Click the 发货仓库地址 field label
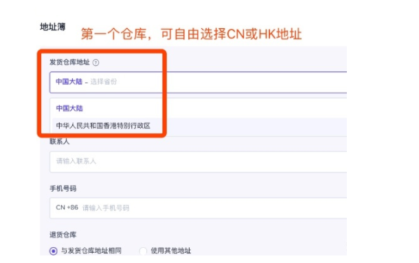419x263 pixels. (x=69, y=62)
